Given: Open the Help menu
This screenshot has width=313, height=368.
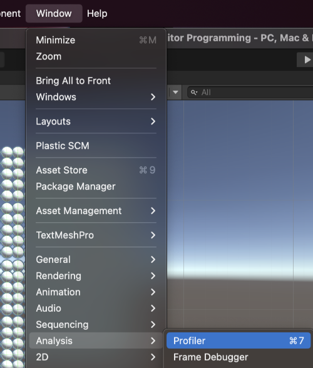Looking at the screenshot, I should pyautogui.click(x=97, y=13).
